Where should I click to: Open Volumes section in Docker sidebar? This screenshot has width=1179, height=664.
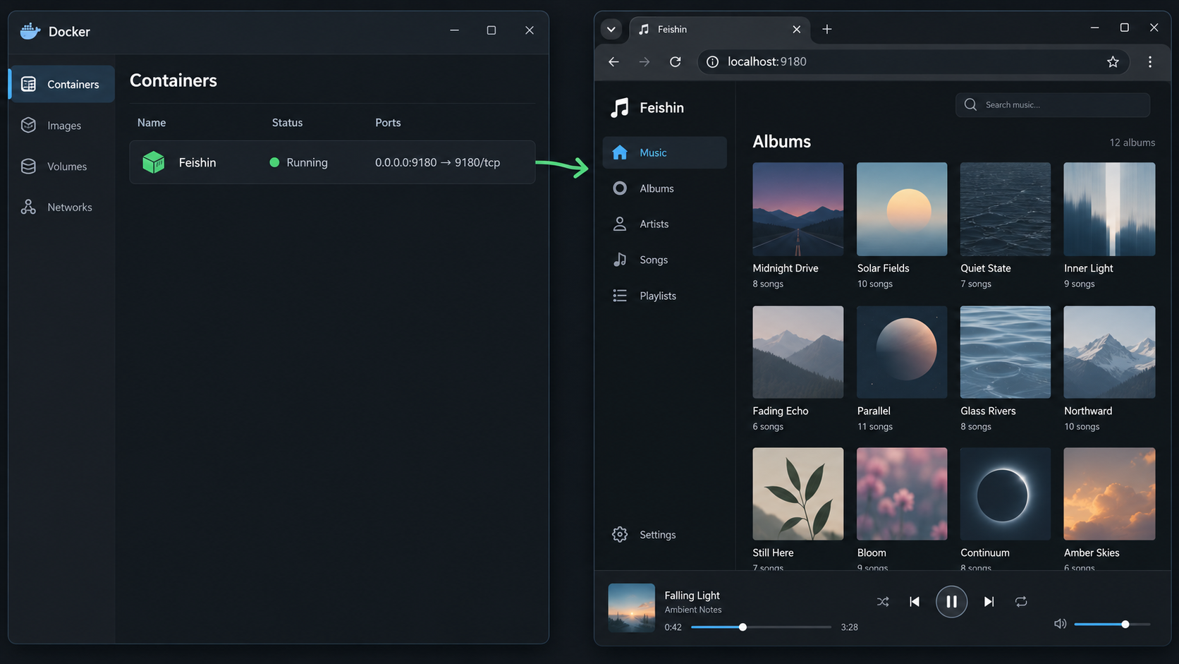61,167
